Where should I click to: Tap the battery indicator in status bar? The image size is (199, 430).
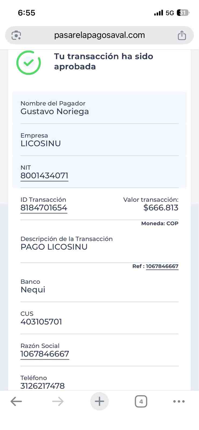[183, 13]
